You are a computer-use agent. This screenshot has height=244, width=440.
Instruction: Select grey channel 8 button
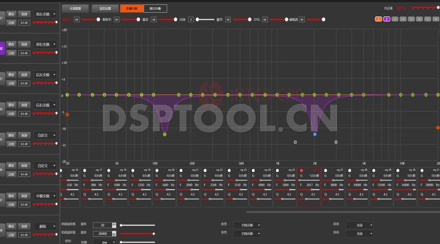[436, 19]
